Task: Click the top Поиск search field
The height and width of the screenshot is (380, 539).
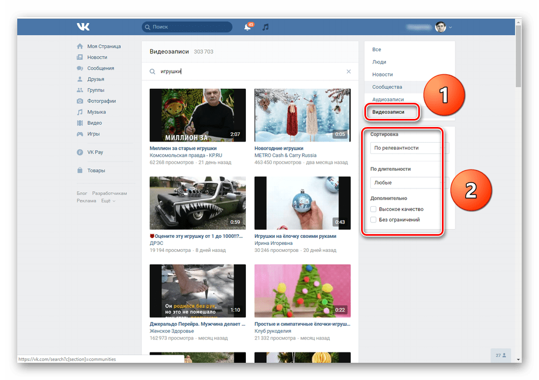Action: coord(187,27)
